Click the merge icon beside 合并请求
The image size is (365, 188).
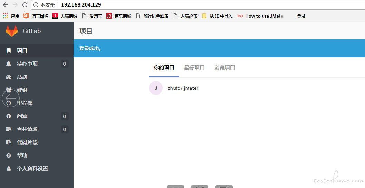pos(9,129)
